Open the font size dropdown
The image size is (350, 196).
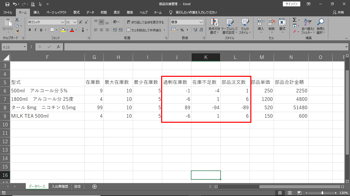[75, 22]
